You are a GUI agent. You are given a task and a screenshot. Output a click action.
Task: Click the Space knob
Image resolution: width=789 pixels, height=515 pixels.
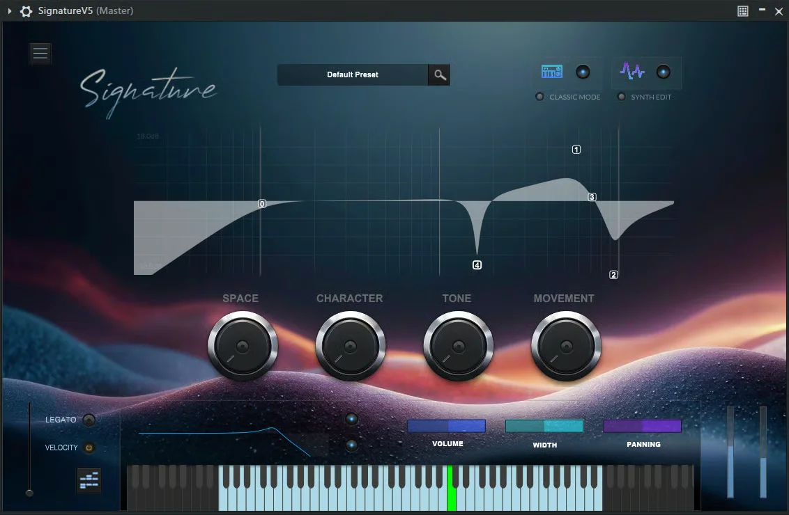(242, 344)
